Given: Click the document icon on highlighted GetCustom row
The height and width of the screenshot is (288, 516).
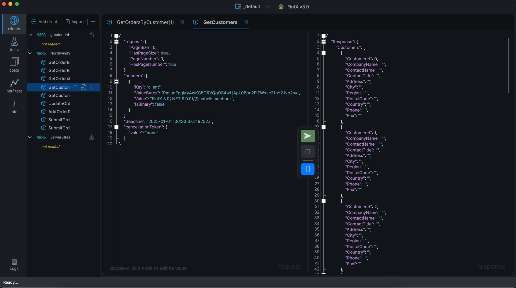Looking at the screenshot, I should (x=83, y=87).
